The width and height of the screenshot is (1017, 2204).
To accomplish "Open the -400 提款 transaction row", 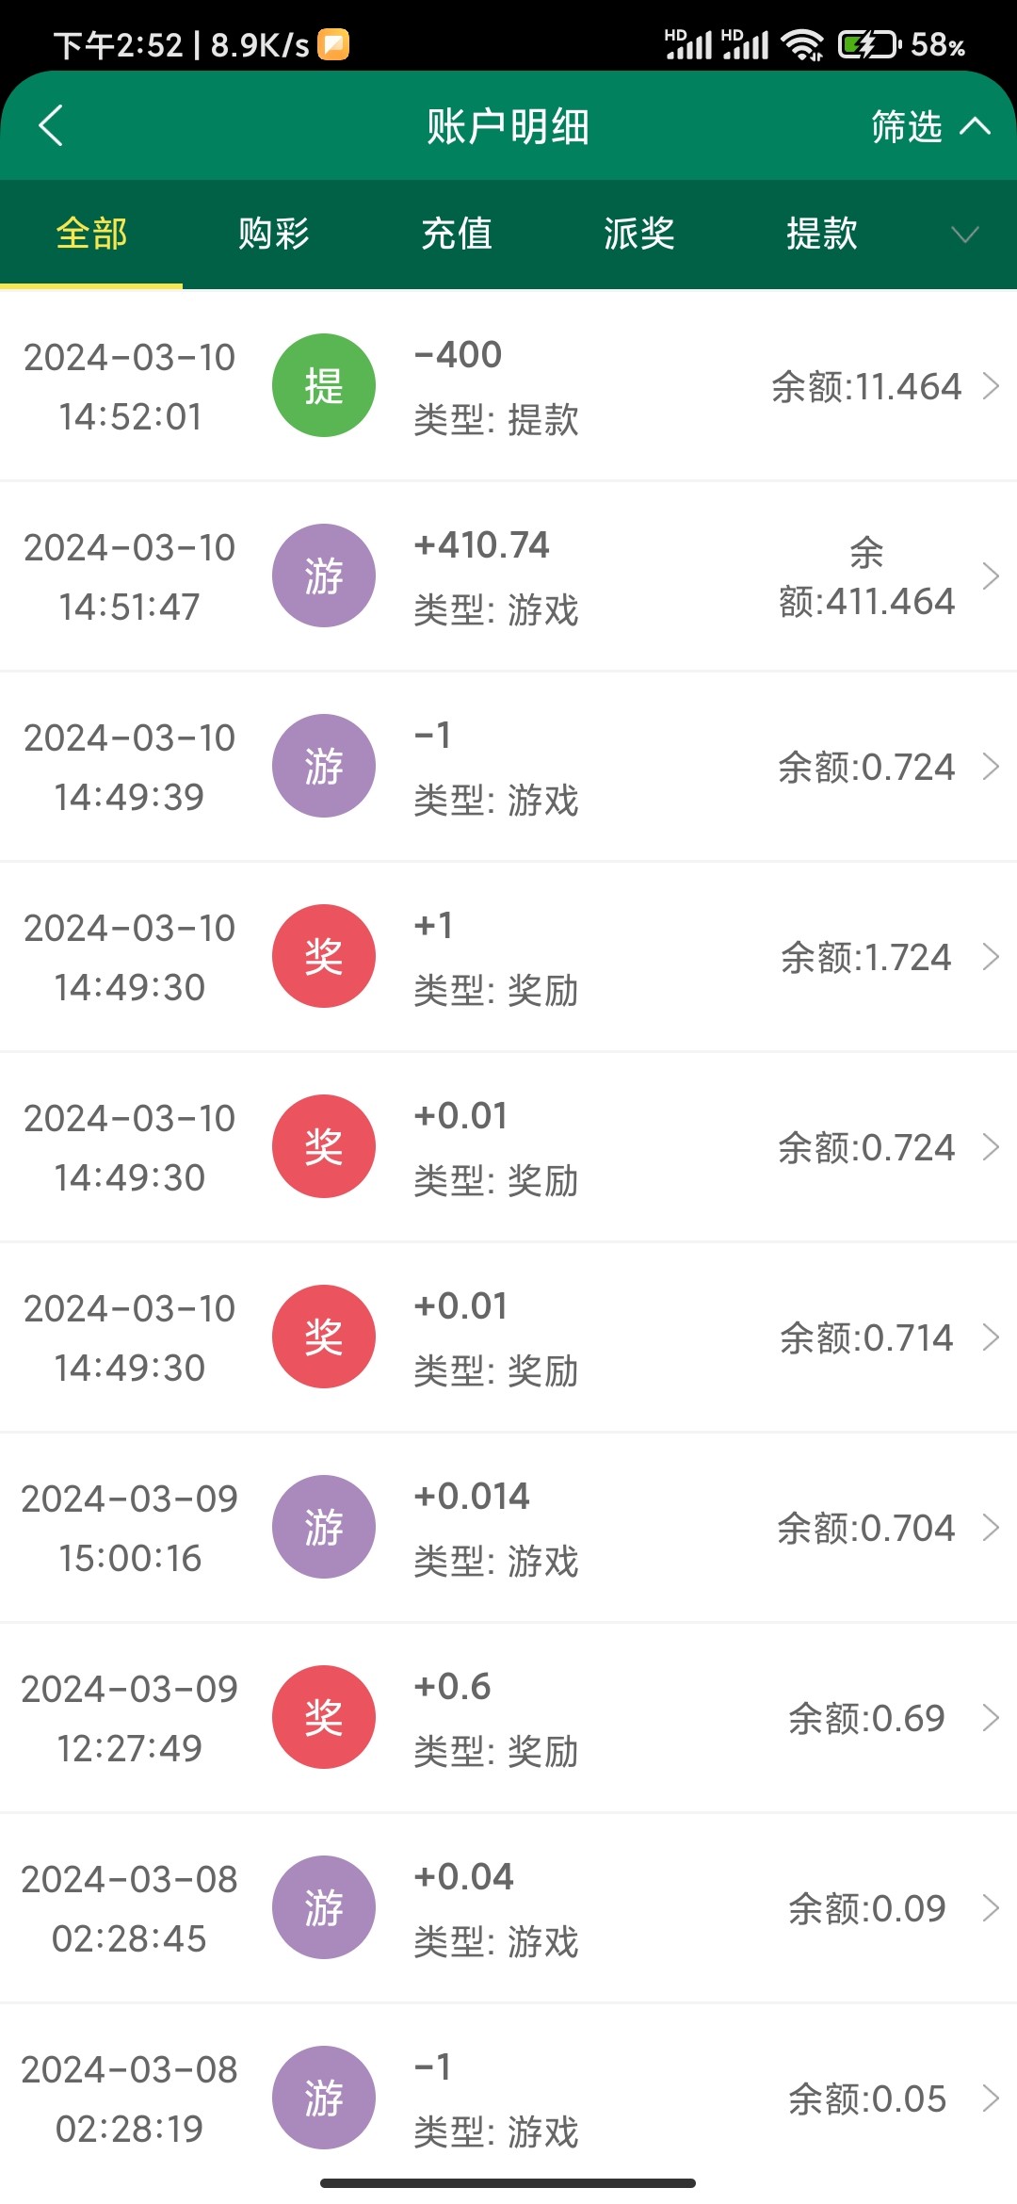I will pos(508,385).
